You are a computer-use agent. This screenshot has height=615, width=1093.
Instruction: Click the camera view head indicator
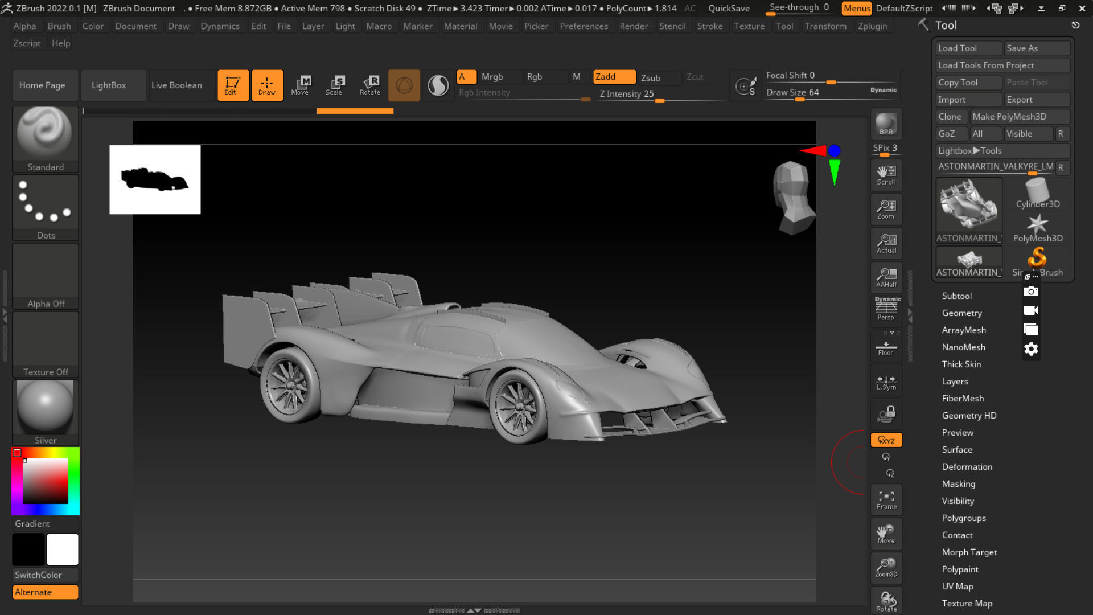pos(793,198)
